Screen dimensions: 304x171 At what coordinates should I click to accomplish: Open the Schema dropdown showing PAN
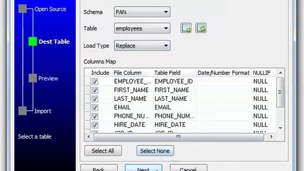tap(142, 12)
